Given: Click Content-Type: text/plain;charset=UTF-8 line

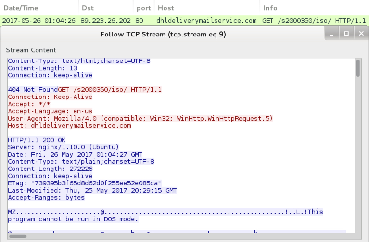Looking at the screenshot, I should point(81,162).
